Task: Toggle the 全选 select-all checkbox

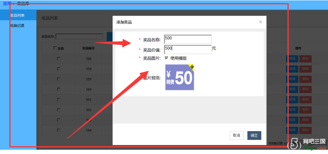Action: click(x=55, y=48)
